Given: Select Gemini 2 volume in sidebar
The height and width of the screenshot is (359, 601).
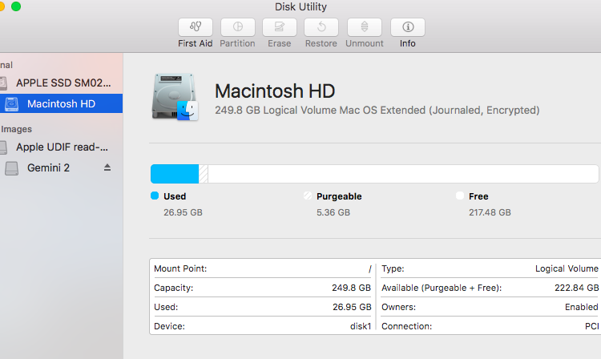Looking at the screenshot, I should pos(48,167).
